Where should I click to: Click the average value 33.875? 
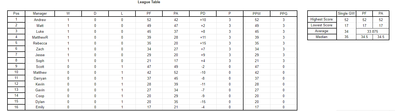(371, 31)
